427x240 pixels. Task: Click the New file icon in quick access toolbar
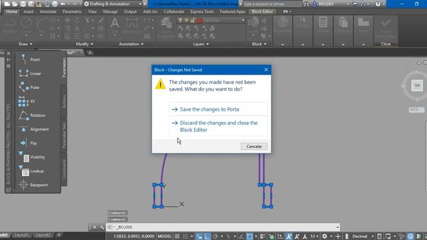(x=7, y=4)
